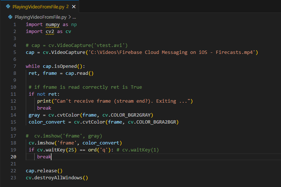The image size is (281, 187).
Task: Expand the breadcrumb ellipsis symbols list
Action: 74,17
